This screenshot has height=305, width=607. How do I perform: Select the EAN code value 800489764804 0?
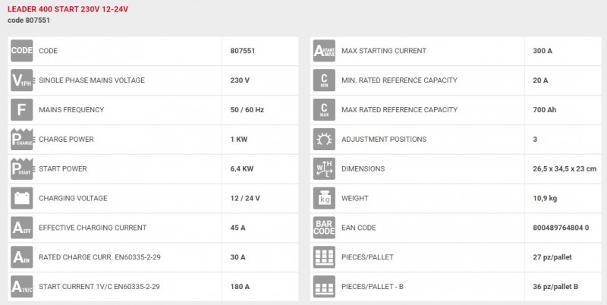tap(561, 228)
